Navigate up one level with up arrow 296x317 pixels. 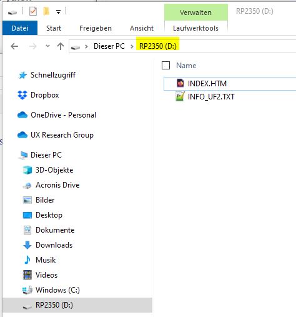tap(61, 46)
